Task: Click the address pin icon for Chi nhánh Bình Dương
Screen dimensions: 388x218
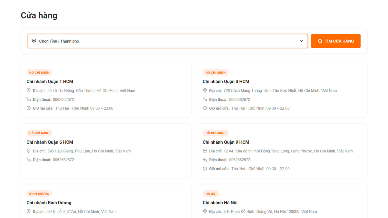Action: coord(29,211)
